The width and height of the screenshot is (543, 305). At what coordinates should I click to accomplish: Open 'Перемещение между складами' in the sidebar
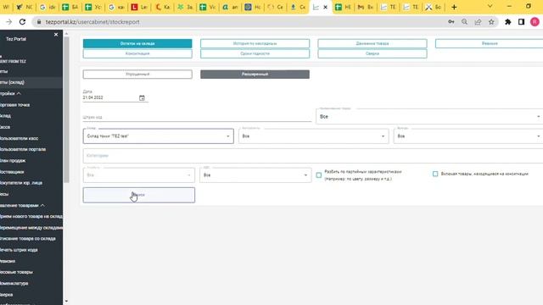(x=31, y=228)
